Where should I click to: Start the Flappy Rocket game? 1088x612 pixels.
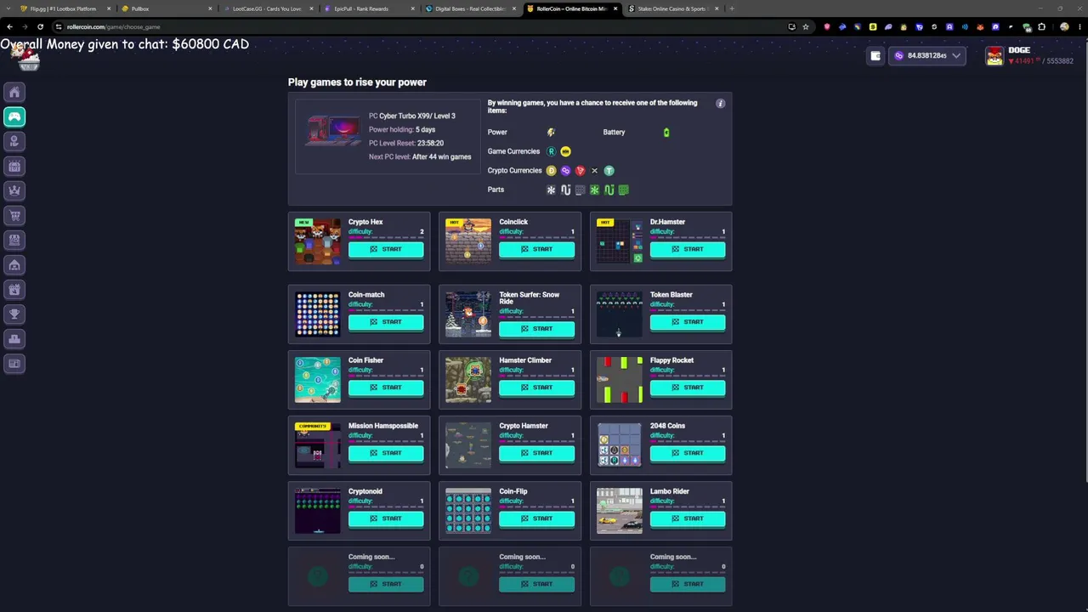coord(688,388)
